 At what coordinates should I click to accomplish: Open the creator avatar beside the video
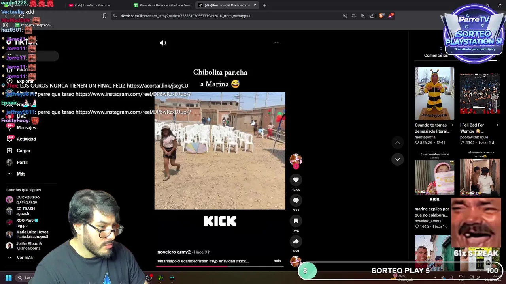tap(296, 159)
